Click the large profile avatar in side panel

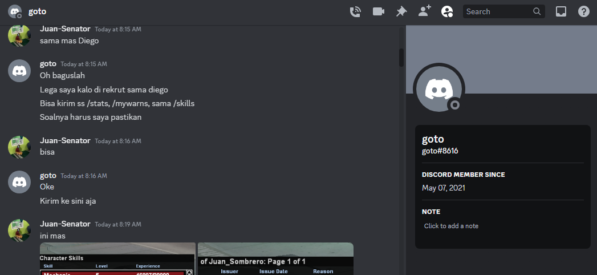pos(439,89)
